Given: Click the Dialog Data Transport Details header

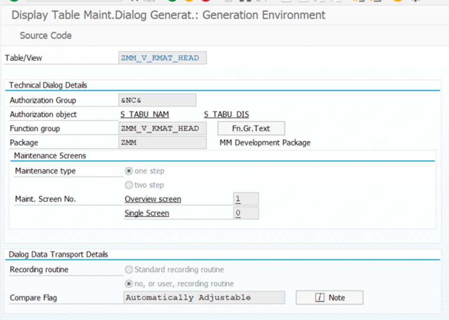Looking at the screenshot, I should (58, 255).
